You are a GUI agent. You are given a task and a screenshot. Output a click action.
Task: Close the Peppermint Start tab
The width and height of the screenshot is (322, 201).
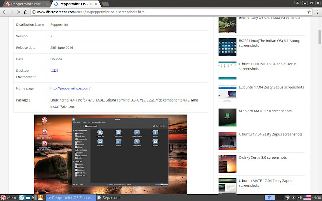47,4
